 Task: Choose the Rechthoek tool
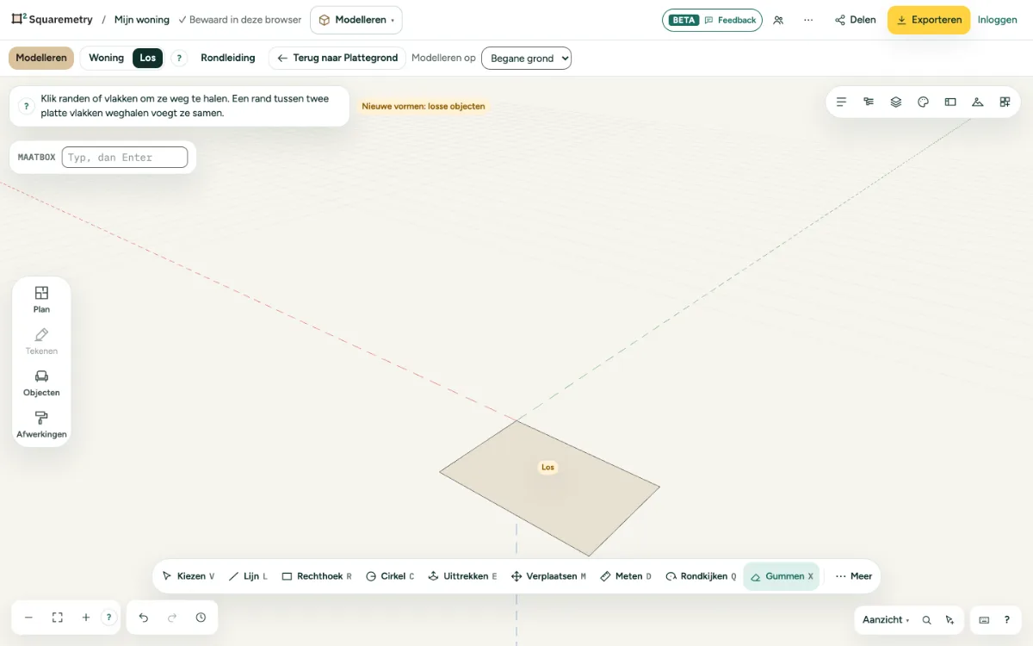click(317, 576)
